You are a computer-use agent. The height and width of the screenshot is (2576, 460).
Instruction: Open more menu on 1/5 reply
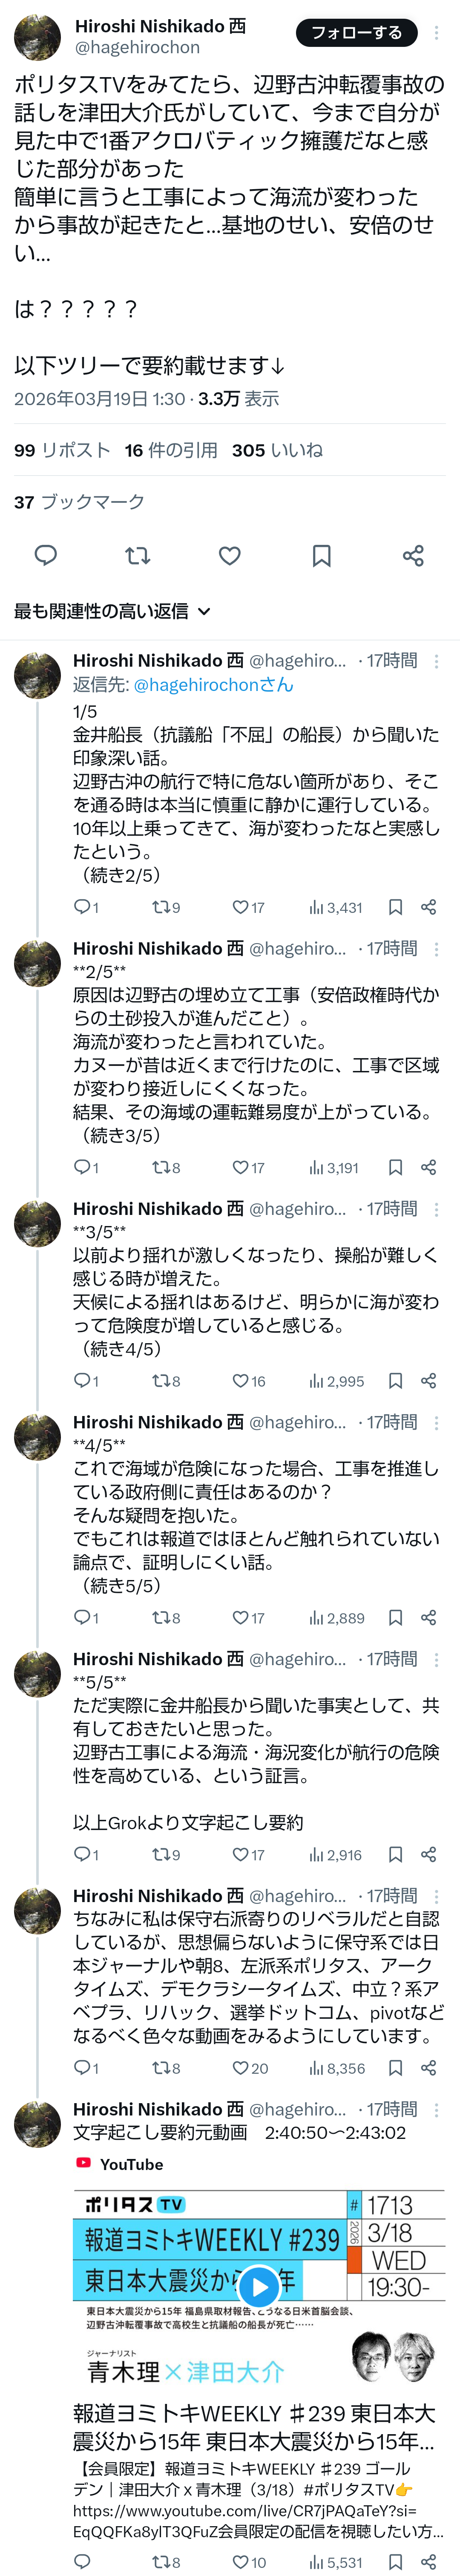(x=436, y=661)
